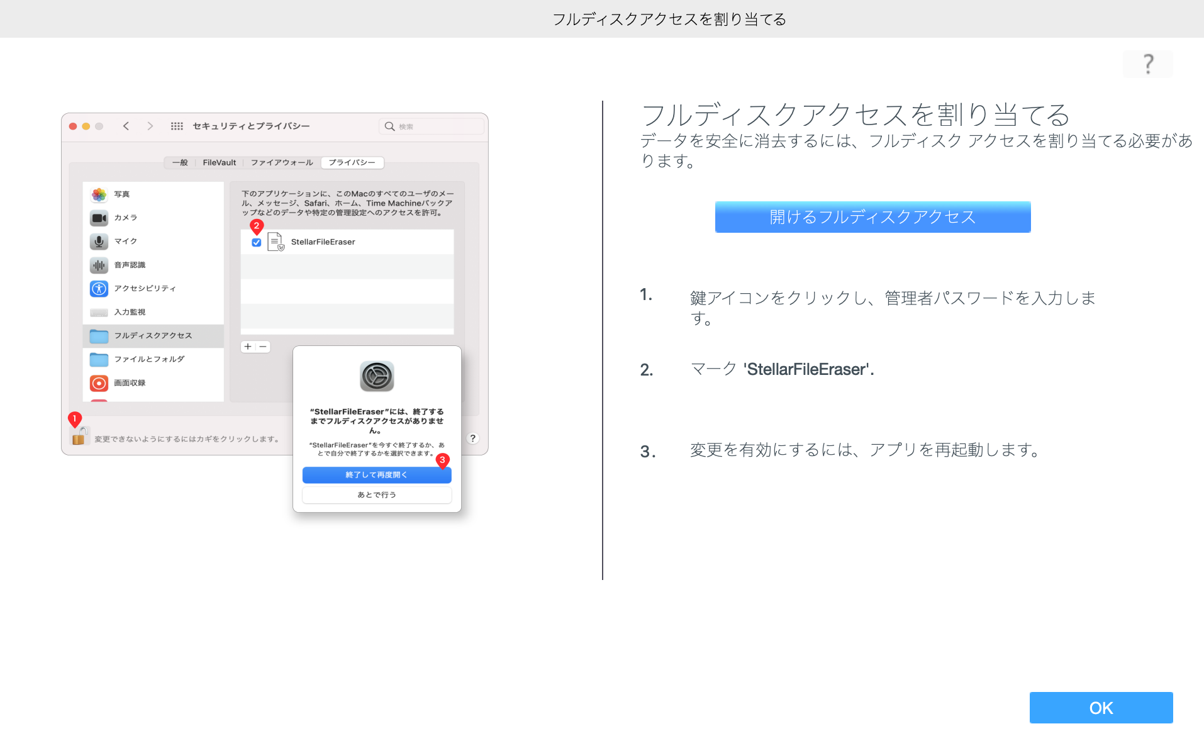
Task: Open the FileVault tab in the illustration
Action: click(220, 162)
